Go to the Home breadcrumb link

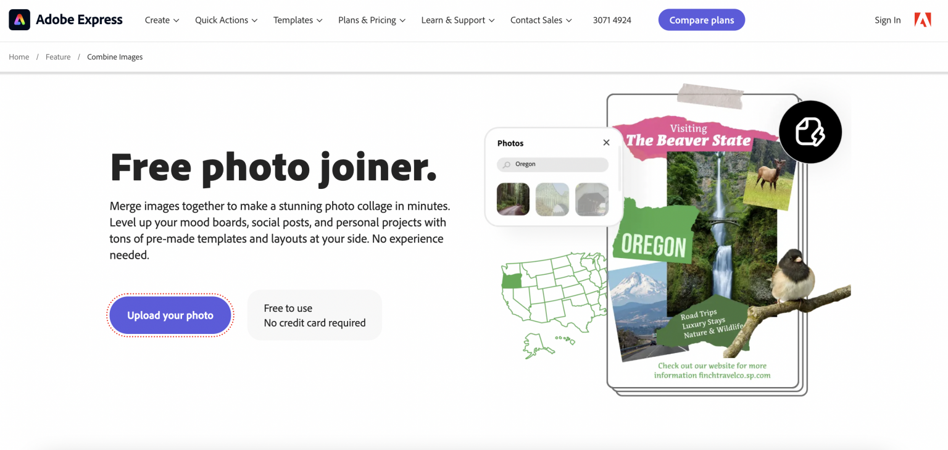[19, 57]
